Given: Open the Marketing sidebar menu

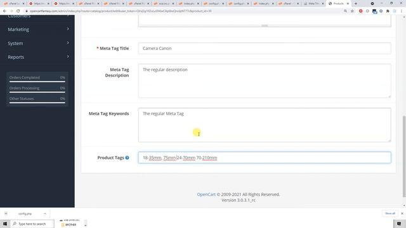Looking at the screenshot, I should (x=18, y=30).
